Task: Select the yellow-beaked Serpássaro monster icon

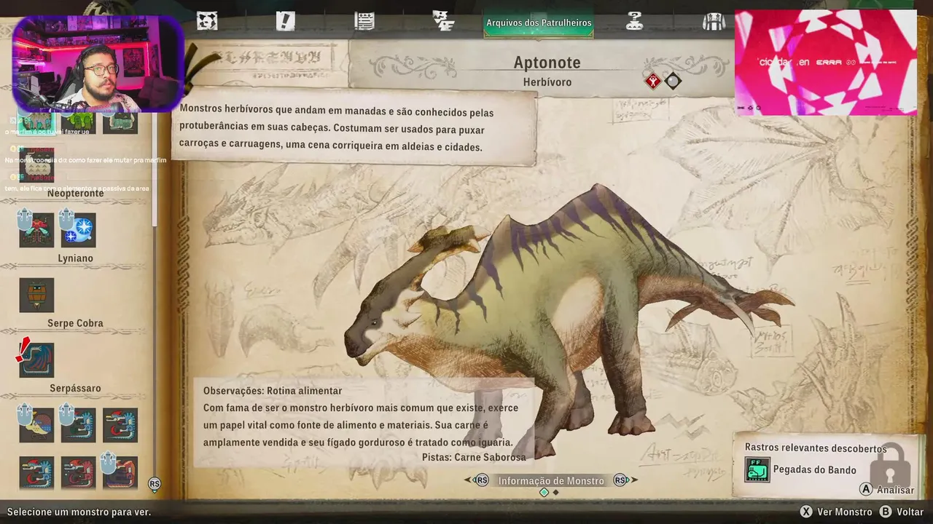Action: pyautogui.click(x=36, y=425)
